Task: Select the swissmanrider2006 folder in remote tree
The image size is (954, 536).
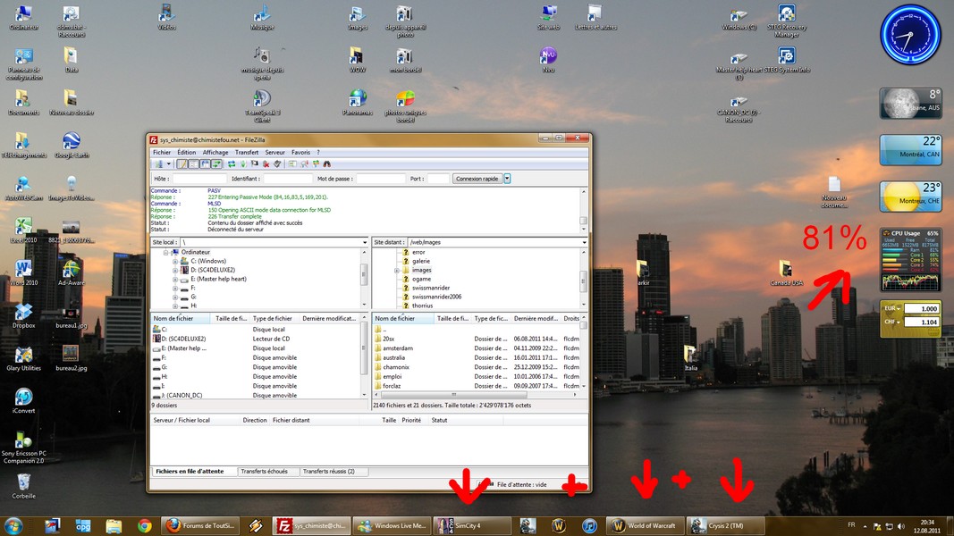Action: [437, 297]
